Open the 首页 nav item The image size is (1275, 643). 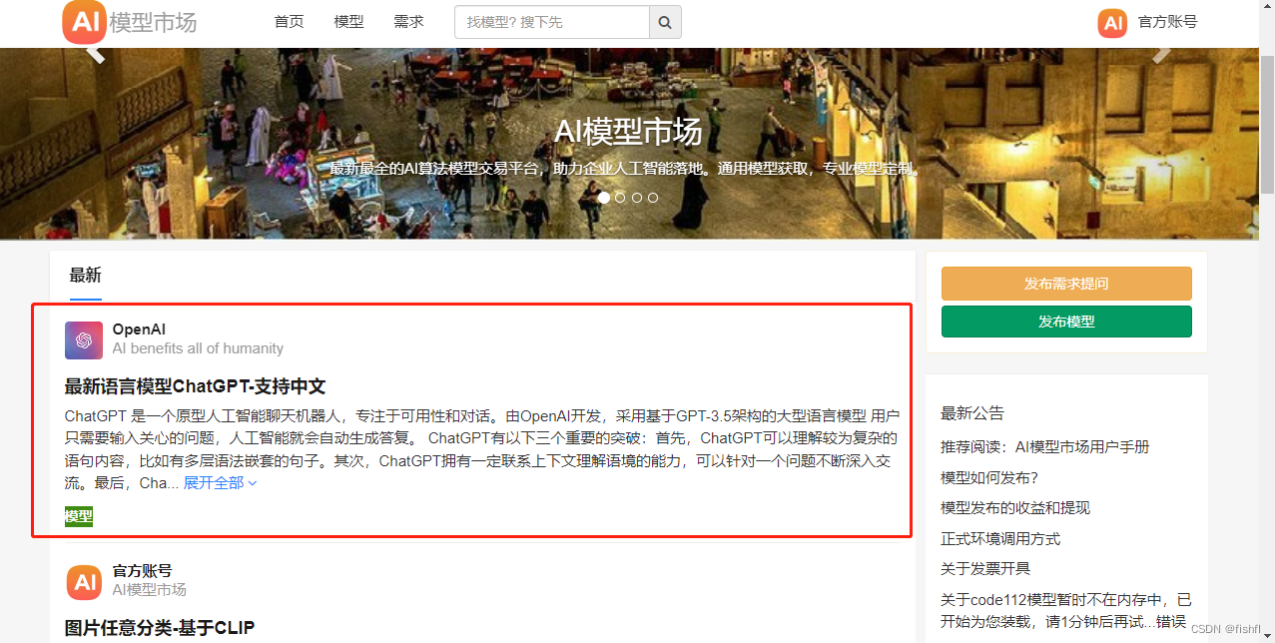tap(290, 22)
